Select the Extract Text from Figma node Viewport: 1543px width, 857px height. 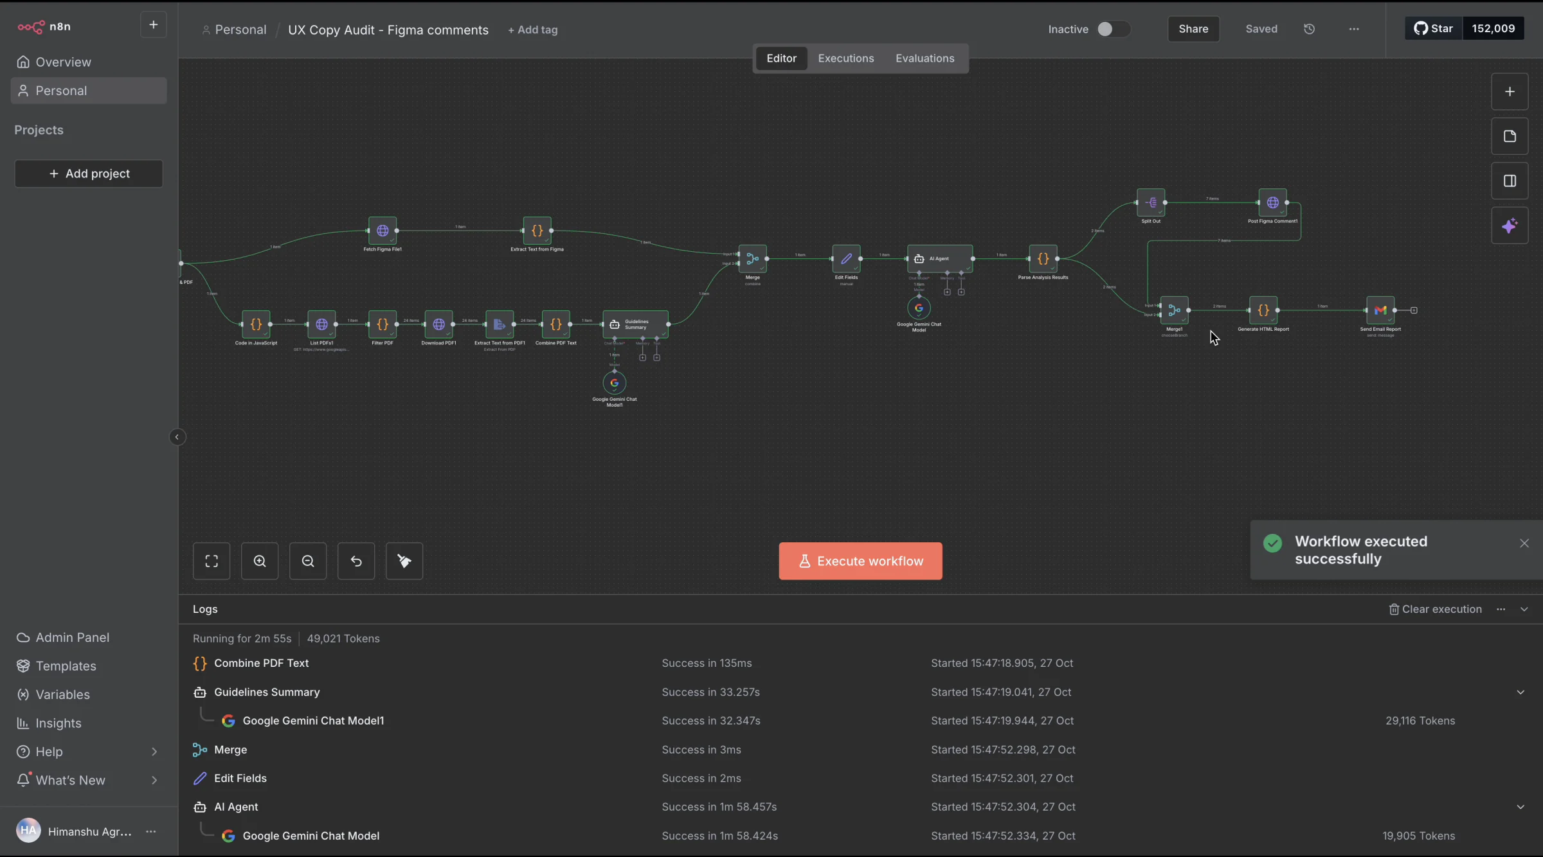click(537, 231)
